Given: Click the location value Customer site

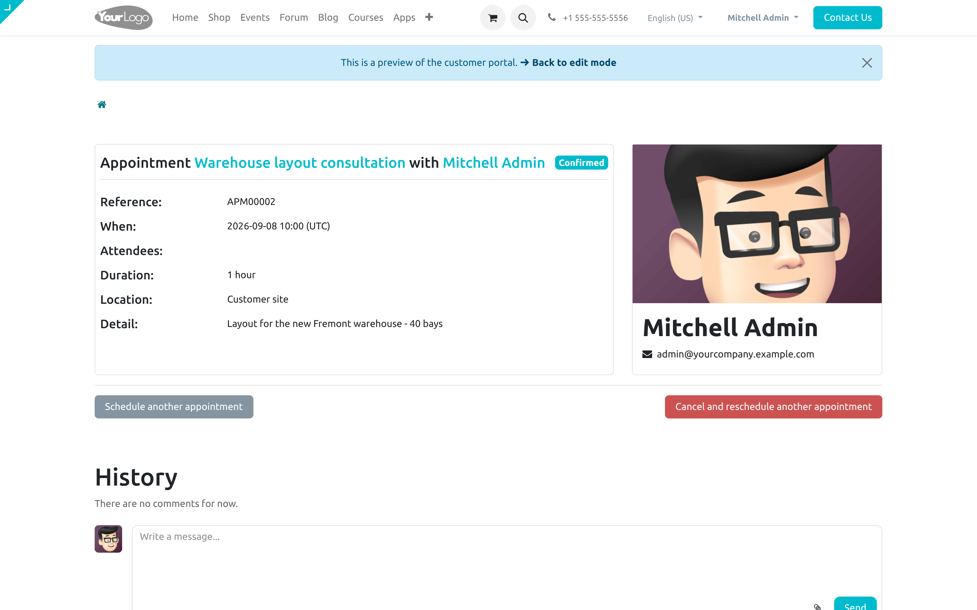Looking at the screenshot, I should point(258,299).
